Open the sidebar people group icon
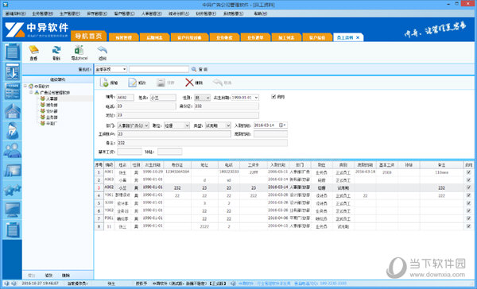This screenshot has height=289, width=477. coord(13,150)
